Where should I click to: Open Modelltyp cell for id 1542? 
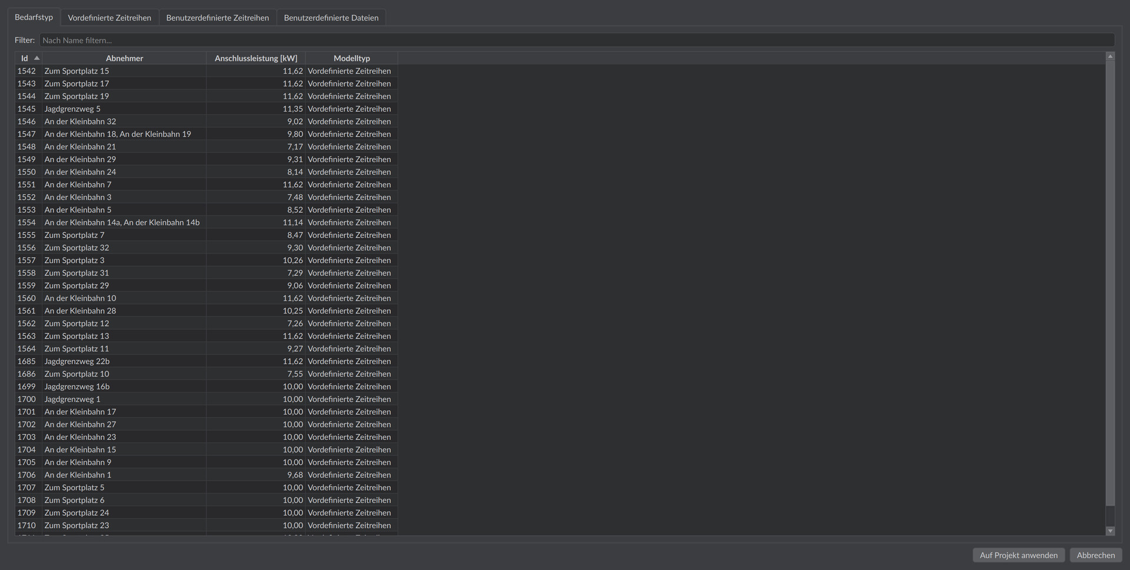(351, 71)
